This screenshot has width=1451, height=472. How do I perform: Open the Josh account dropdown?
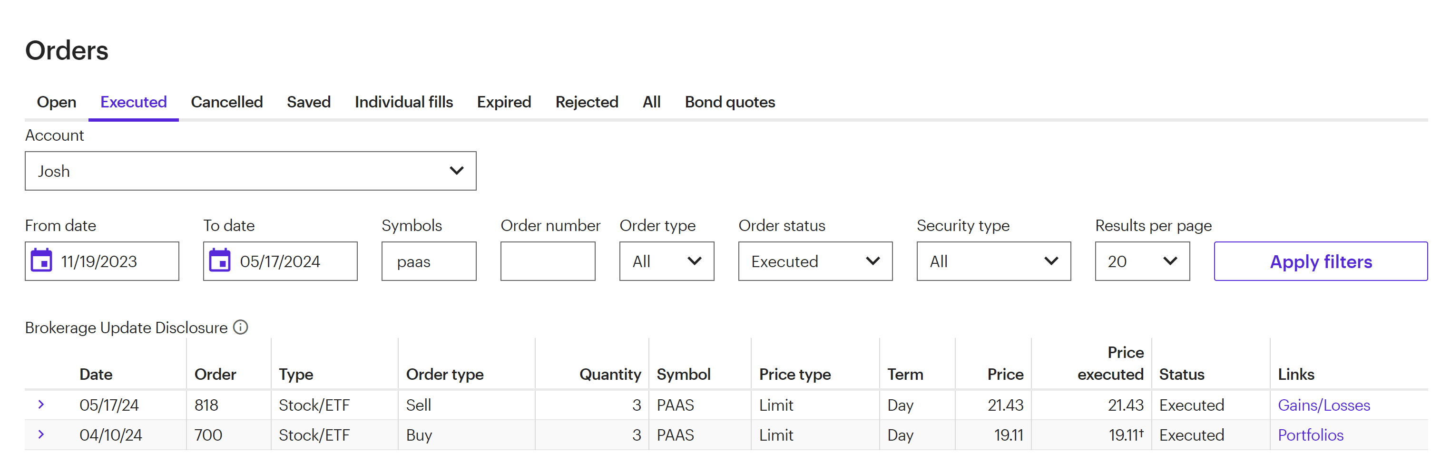(x=250, y=171)
